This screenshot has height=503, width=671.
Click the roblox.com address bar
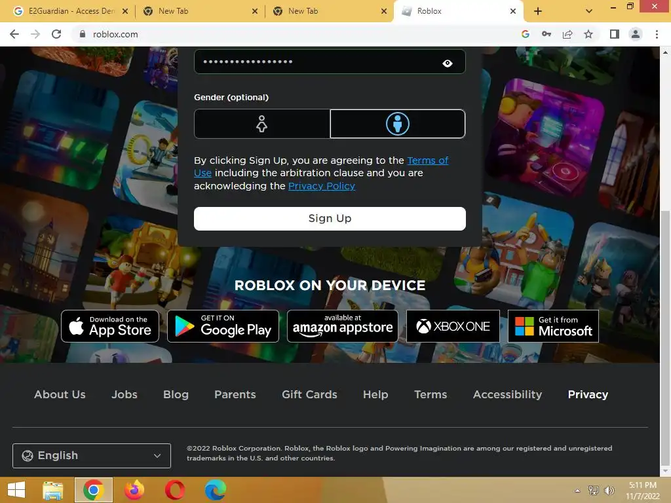(x=296, y=34)
